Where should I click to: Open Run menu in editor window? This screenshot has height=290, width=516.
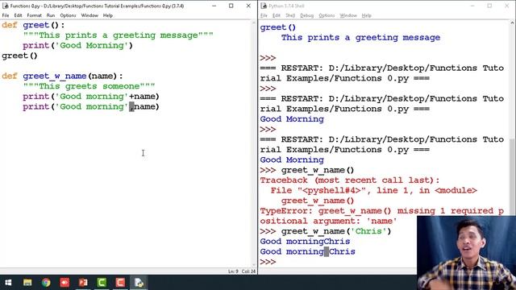pyautogui.click(x=51, y=15)
